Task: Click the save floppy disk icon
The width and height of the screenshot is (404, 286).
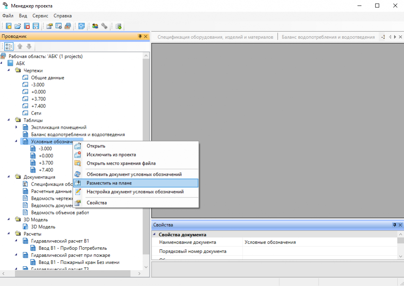Action: (36, 26)
